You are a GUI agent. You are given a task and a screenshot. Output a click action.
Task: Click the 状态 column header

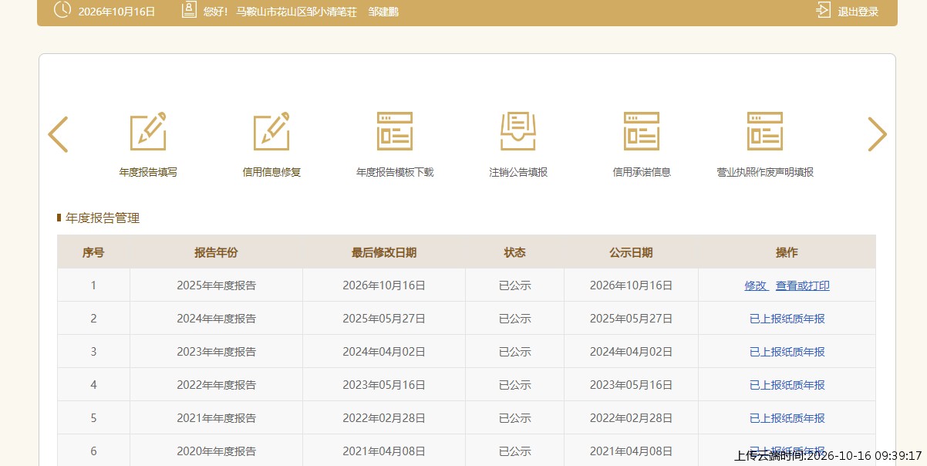pos(514,252)
